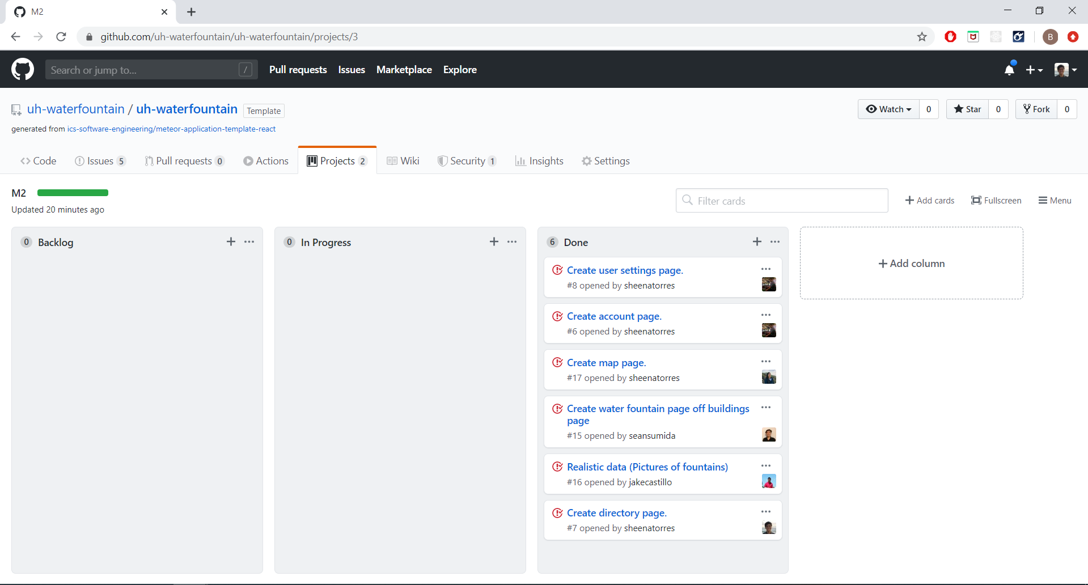Open Explore in top navigation
Image resolution: width=1088 pixels, height=585 pixels.
click(460, 70)
